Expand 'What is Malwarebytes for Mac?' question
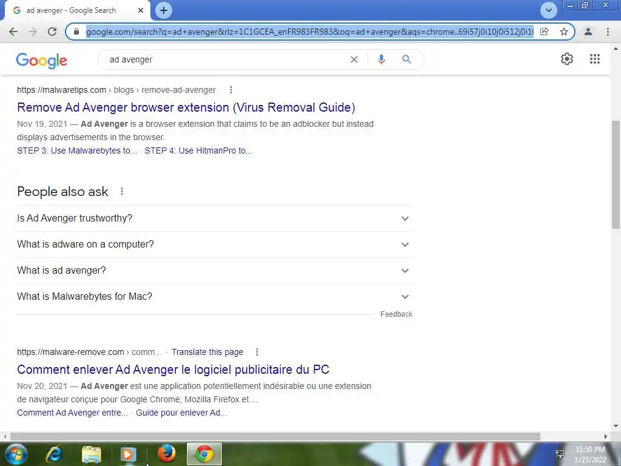 pyautogui.click(x=215, y=297)
